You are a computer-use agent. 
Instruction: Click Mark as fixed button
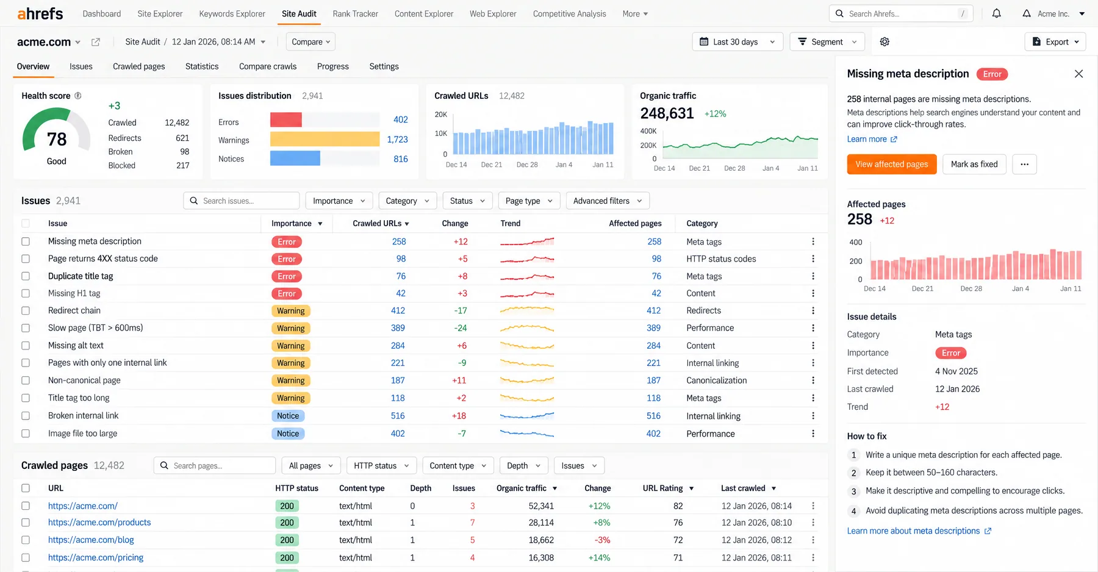point(974,164)
